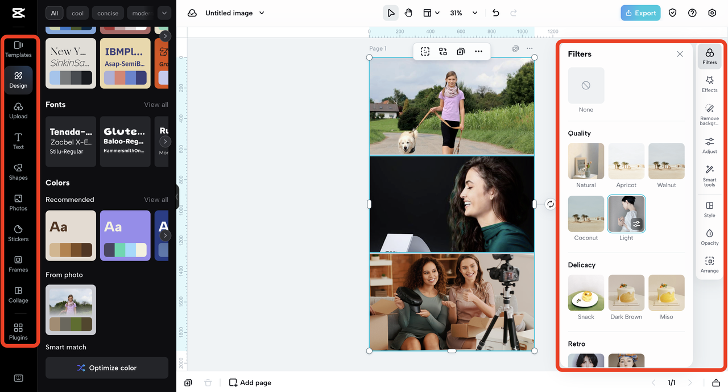Viewport: 728px width, 392px height.
Task: Select the Design sidebar tool
Action: tap(18, 80)
